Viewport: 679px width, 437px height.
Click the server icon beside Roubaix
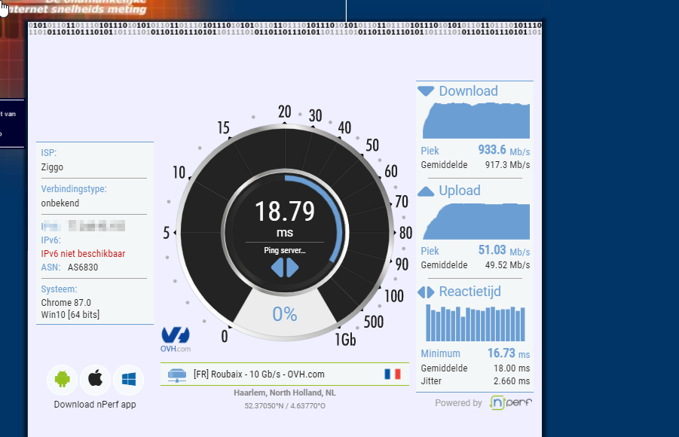tap(177, 374)
